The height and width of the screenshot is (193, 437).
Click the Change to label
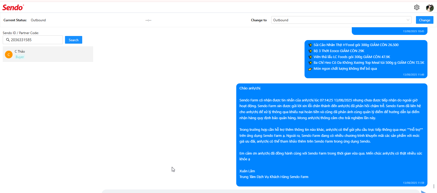pyautogui.click(x=259, y=20)
